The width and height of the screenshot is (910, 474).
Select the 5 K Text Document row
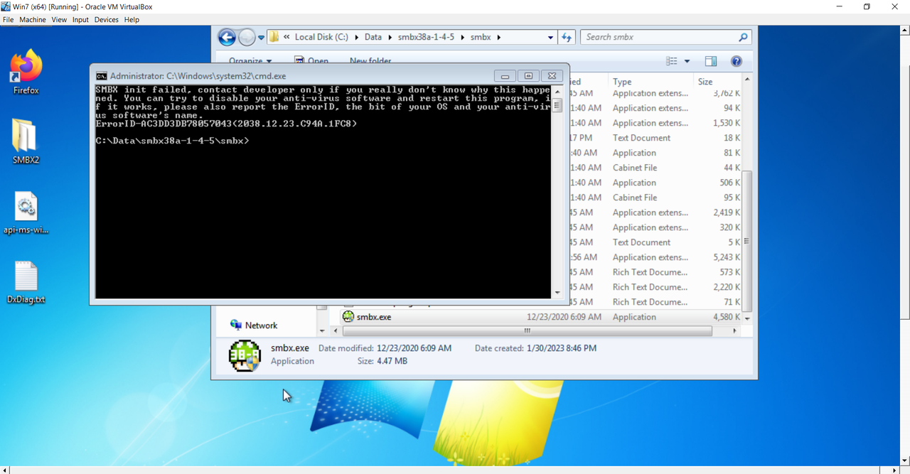click(655, 242)
